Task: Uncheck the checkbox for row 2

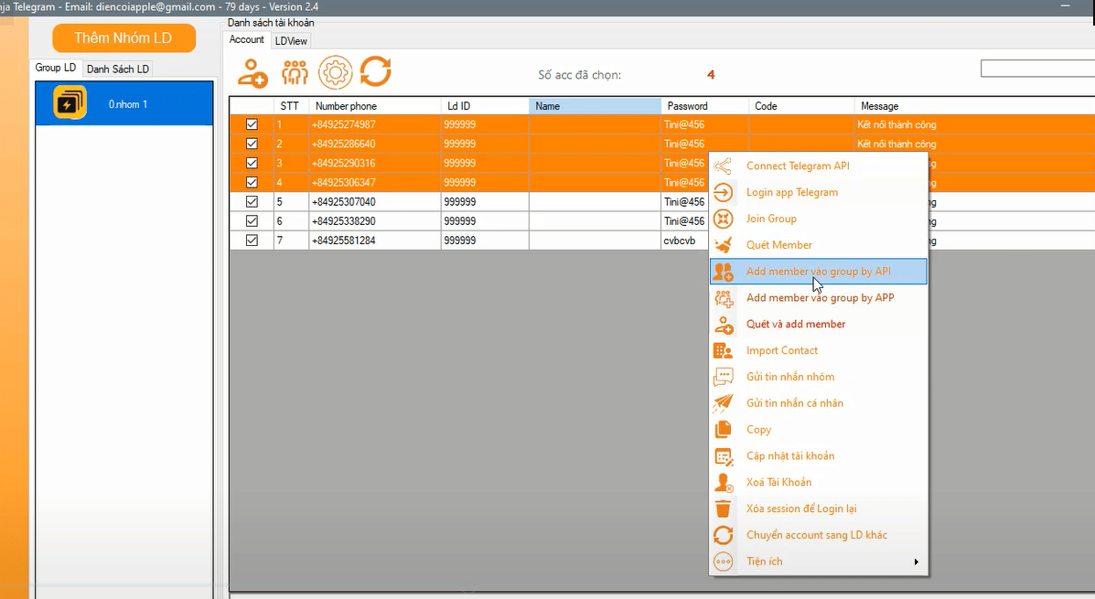Action: pyautogui.click(x=252, y=144)
